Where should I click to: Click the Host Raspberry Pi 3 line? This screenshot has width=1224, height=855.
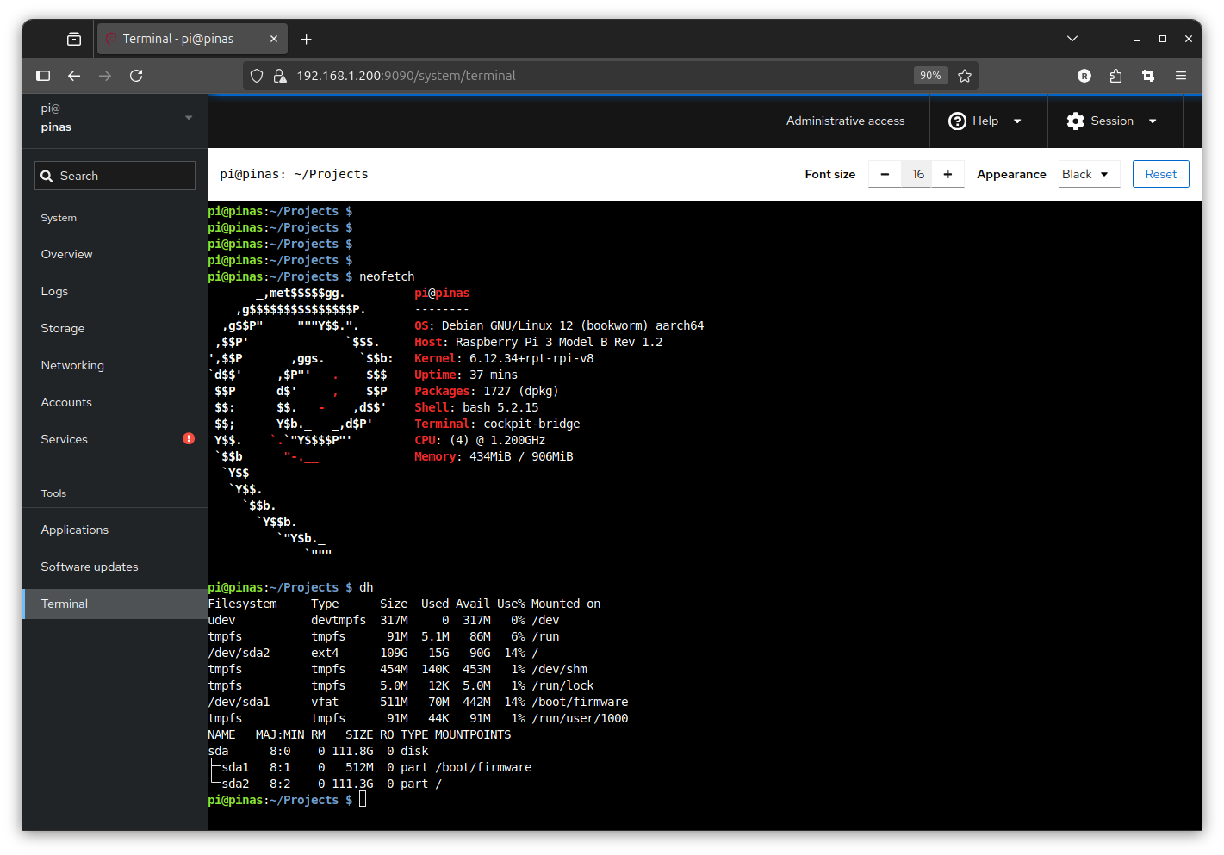click(x=538, y=342)
